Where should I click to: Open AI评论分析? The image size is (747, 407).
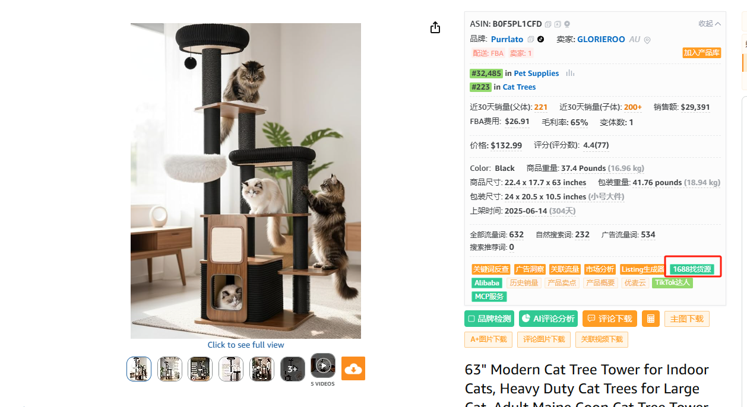click(548, 319)
